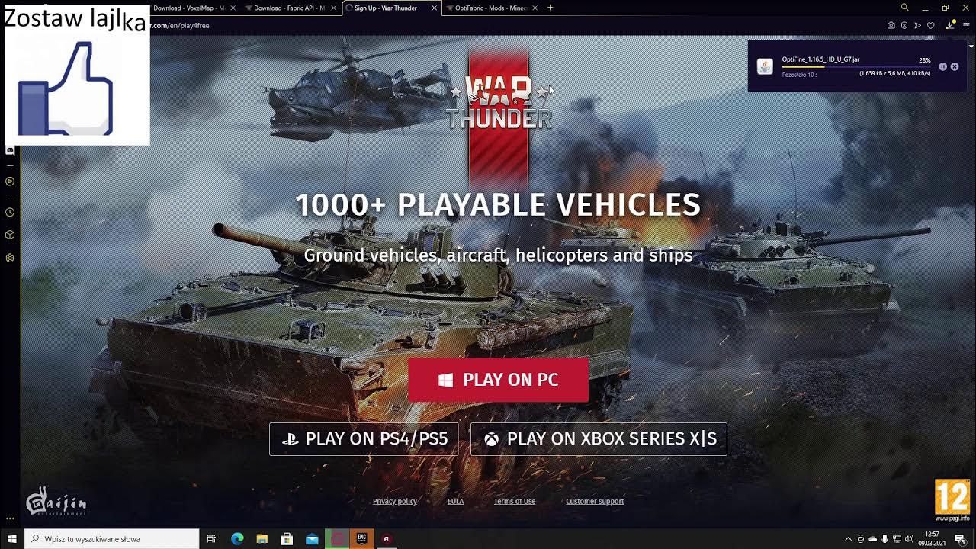Open a new tab with plus button
Viewport: 976px width, 549px height.
pyautogui.click(x=551, y=8)
